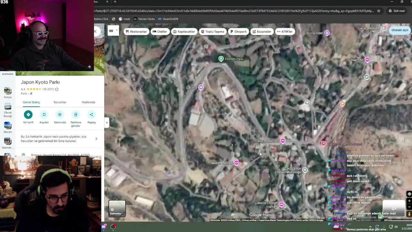The width and height of the screenshot is (412, 232).
Task: Click the Ptt map marker
Action: point(366,77)
